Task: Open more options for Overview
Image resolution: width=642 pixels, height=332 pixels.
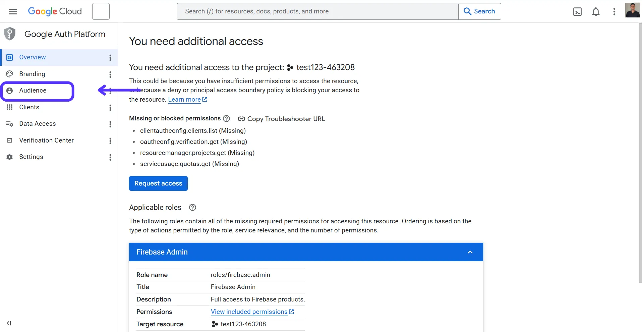Action: point(110,58)
